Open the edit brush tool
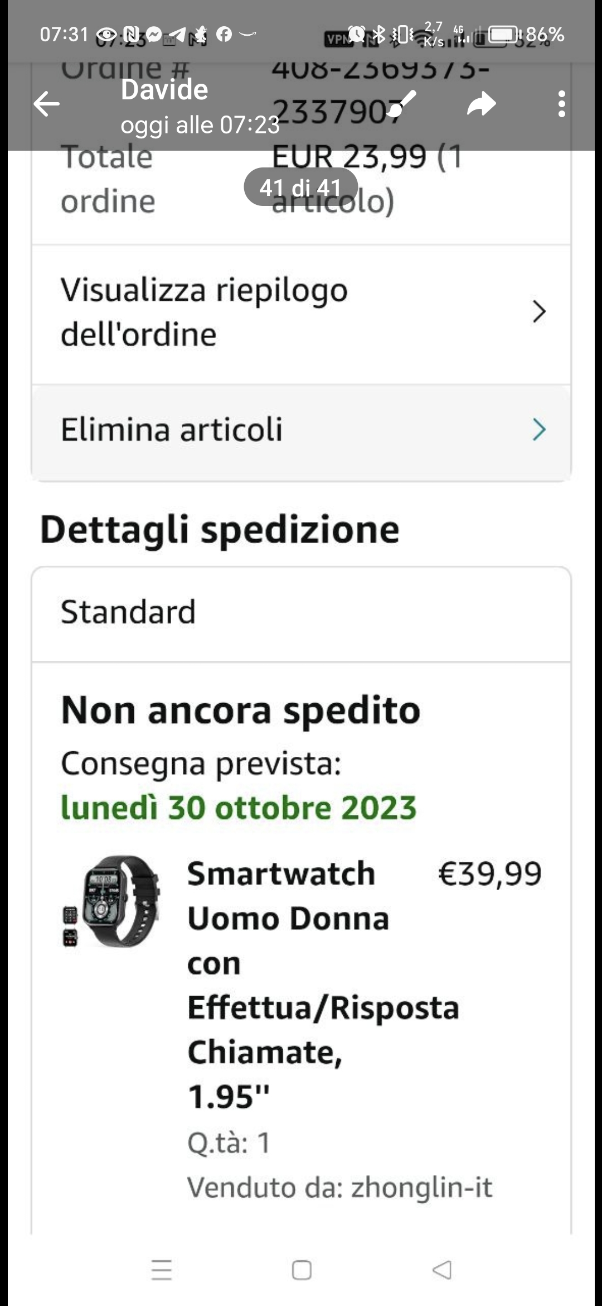Viewport: 602px width, 1306px height. coord(402,104)
